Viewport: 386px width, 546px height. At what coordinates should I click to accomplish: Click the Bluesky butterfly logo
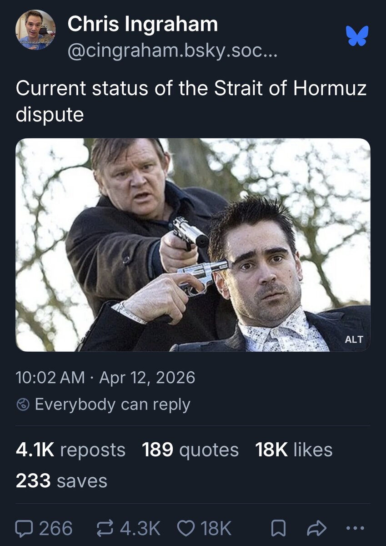click(357, 35)
